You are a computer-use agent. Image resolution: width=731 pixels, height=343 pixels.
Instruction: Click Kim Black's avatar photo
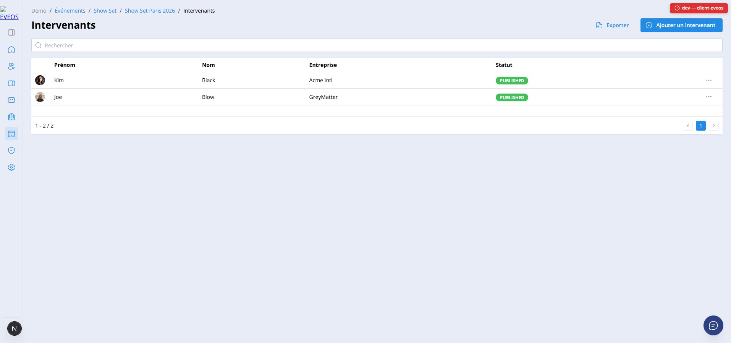pos(40,80)
